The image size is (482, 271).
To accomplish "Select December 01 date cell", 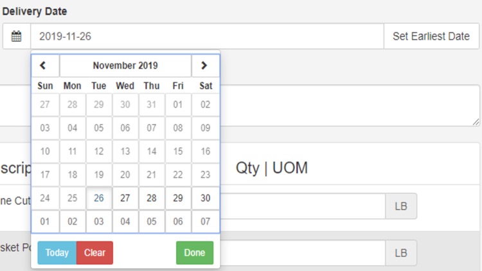I will 45,222.
